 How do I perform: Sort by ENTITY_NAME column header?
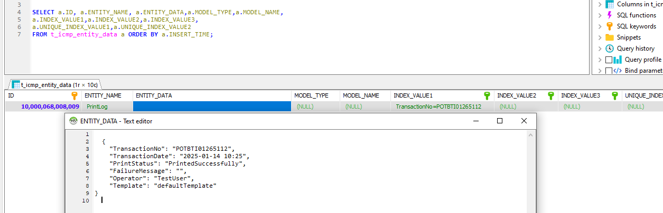coord(107,95)
